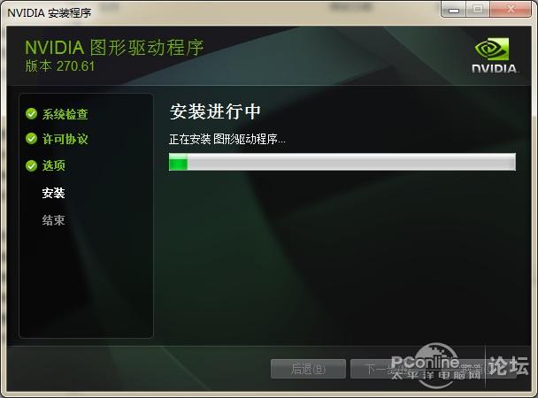
Task: Click the unfilled gray progress bar area
Action: (351, 162)
